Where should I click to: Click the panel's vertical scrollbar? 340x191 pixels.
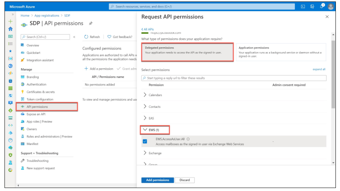point(333,75)
